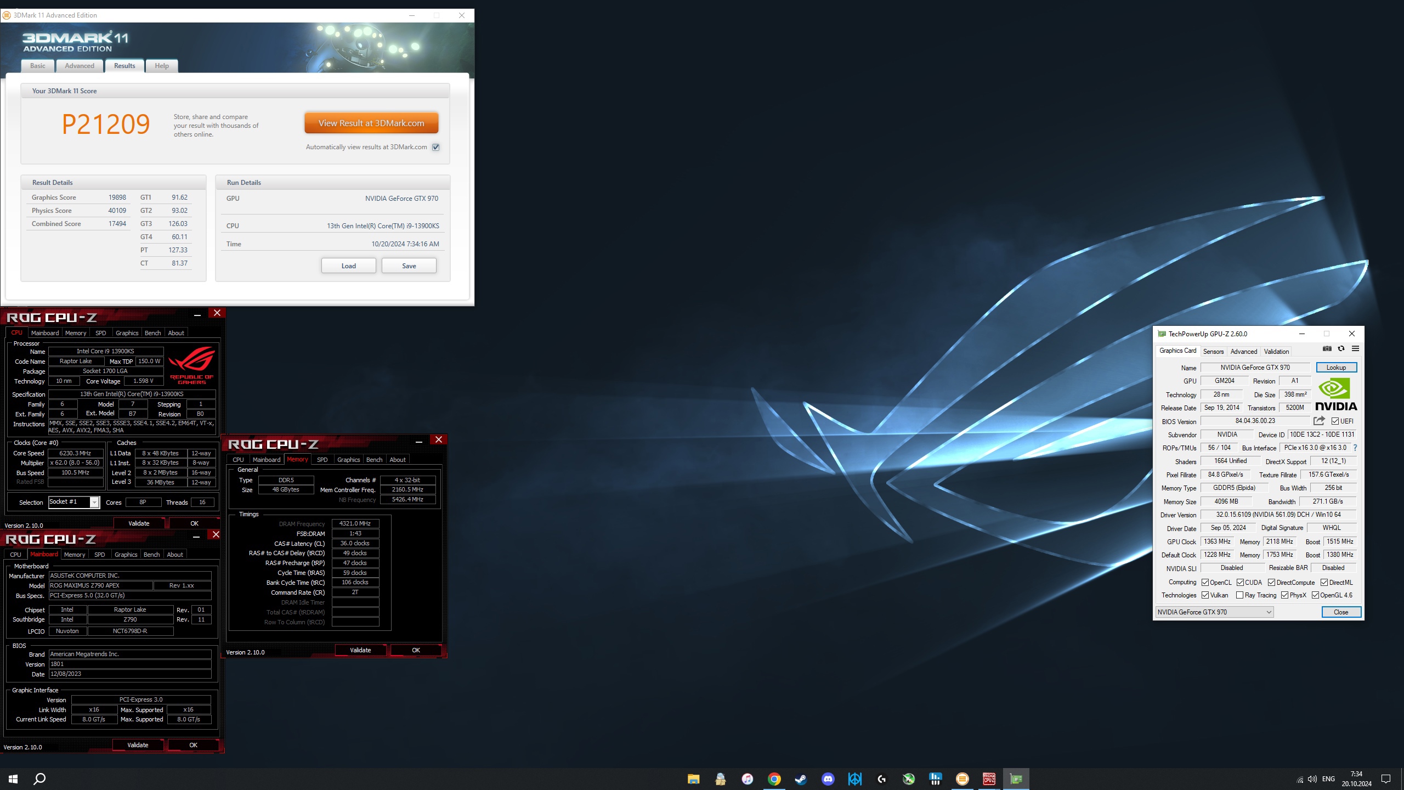This screenshot has height=790, width=1404.
Task: Toggle the Vulkan checkbox
Action: click(x=1205, y=595)
